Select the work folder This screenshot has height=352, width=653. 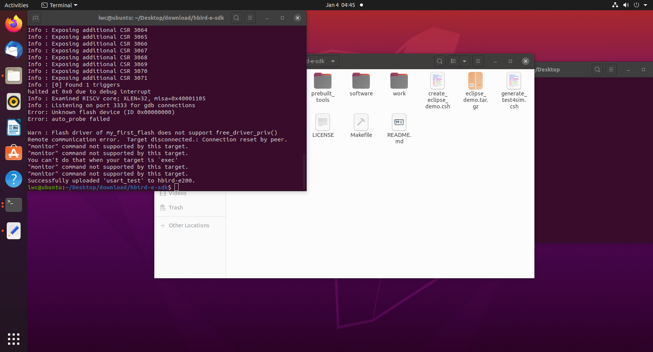click(x=399, y=85)
